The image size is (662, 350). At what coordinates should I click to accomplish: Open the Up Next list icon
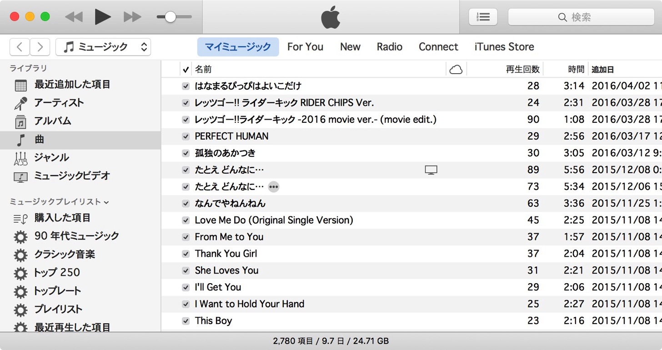483,17
